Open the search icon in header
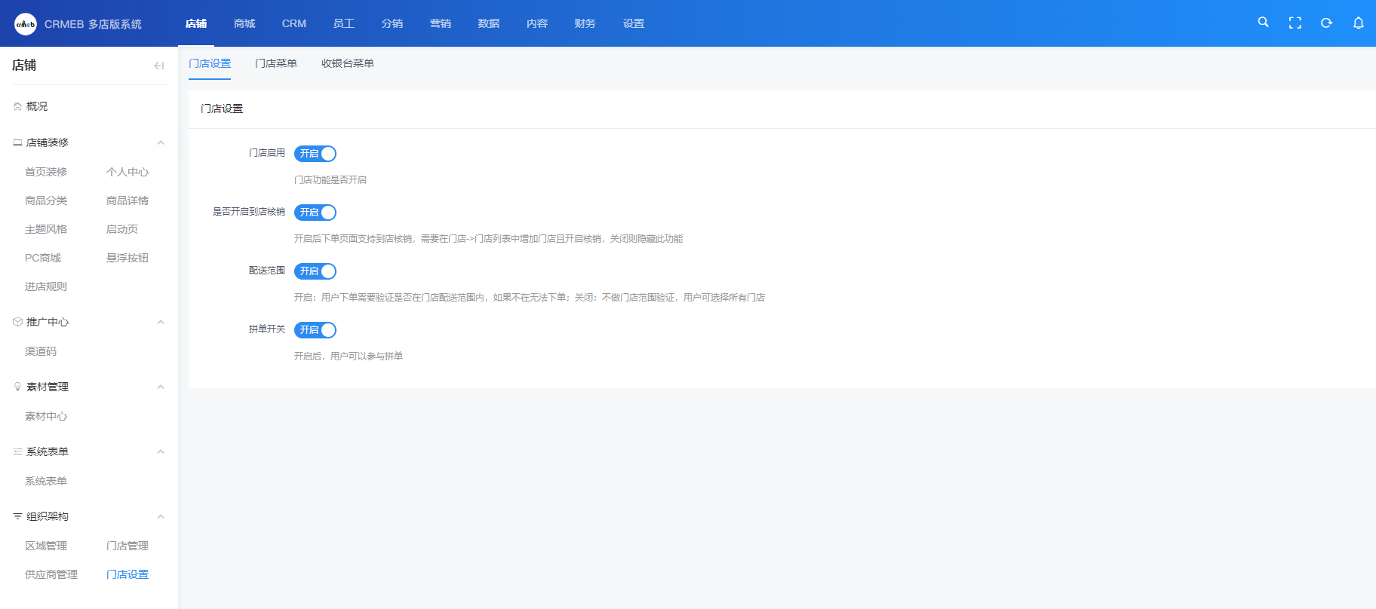Image resolution: width=1376 pixels, height=609 pixels. coord(1263,23)
